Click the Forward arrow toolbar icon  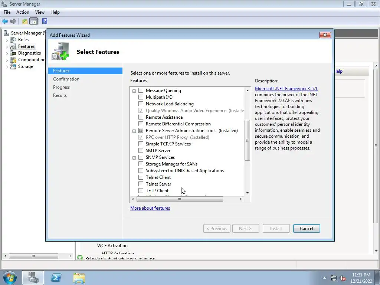[13, 21]
